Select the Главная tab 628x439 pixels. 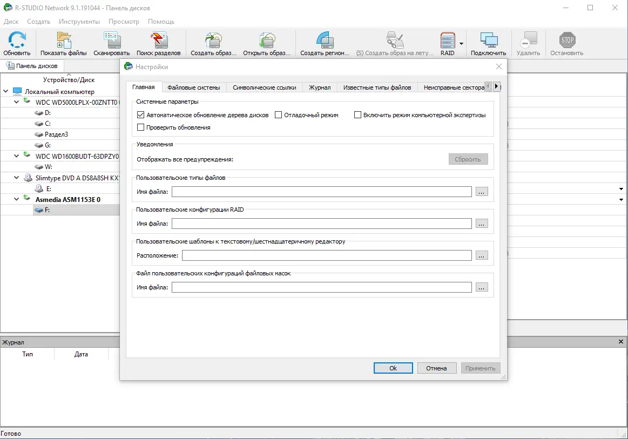pyautogui.click(x=144, y=87)
